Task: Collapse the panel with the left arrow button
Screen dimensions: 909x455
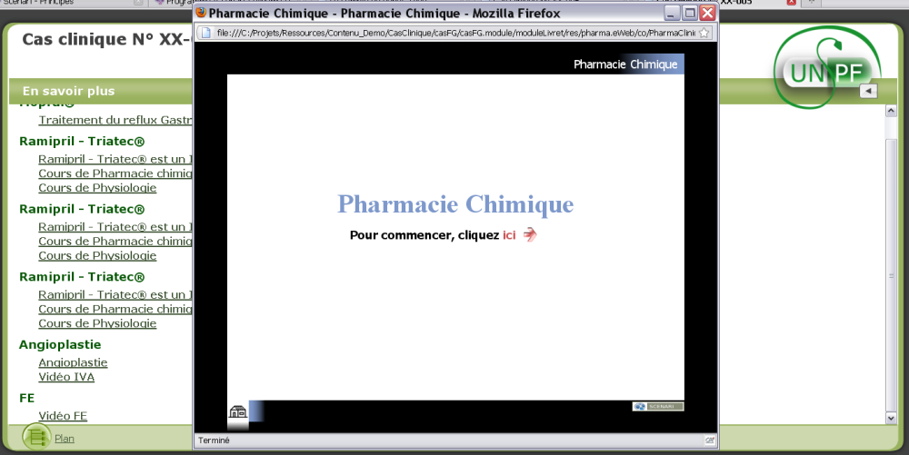Action: pyautogui.click(x=868, y=91)
